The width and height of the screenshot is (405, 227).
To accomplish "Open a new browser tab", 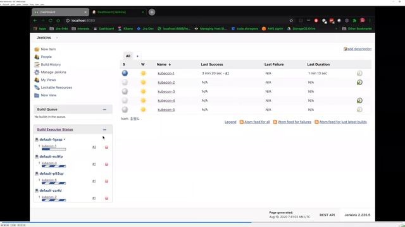I will pyautogui.click(x=152, y=12).
